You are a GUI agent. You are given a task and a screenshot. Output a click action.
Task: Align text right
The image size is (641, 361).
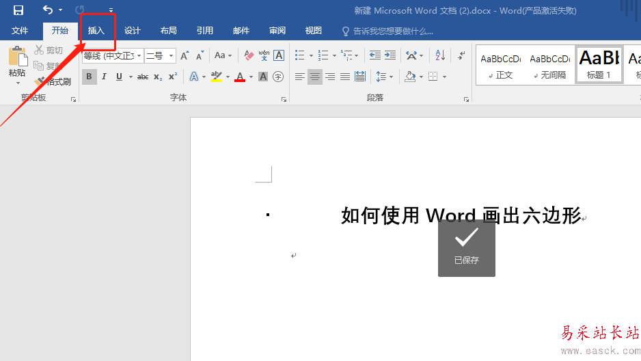pos(330,77)
